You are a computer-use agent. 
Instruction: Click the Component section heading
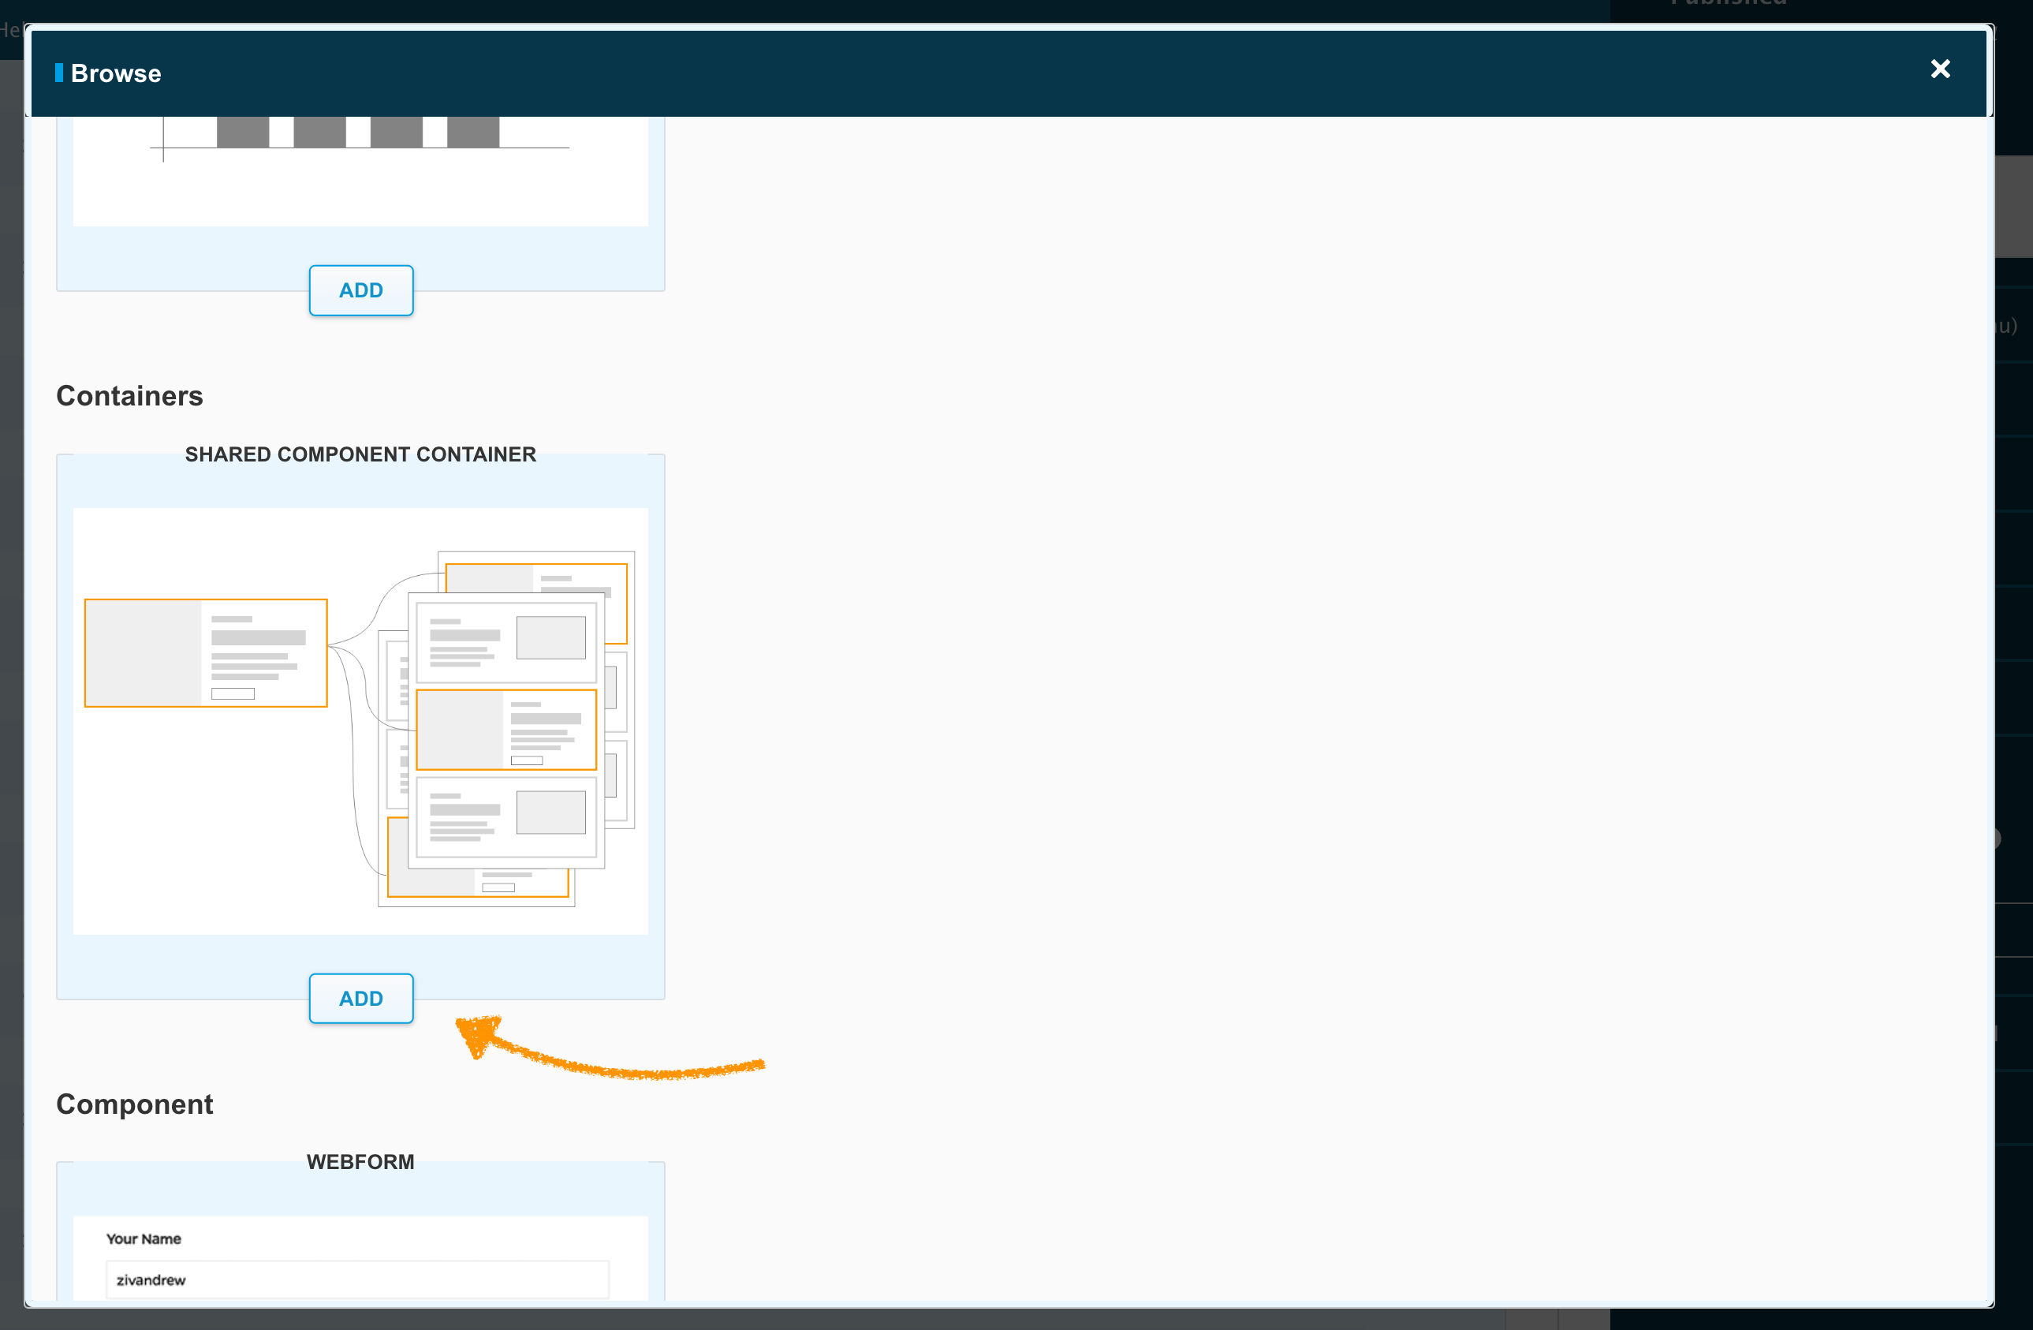[135, 1104]
